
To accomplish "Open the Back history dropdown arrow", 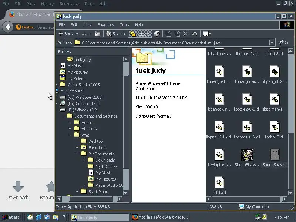I will [x=77, y=34].
